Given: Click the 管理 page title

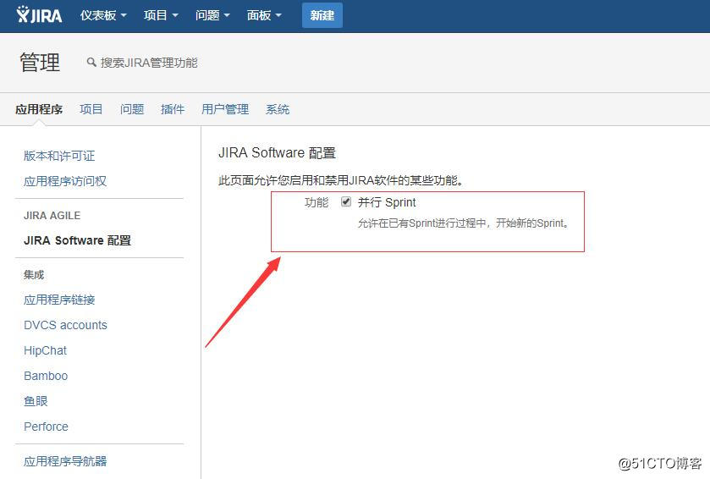Looking at the screenshot, I should coord(40,63).
